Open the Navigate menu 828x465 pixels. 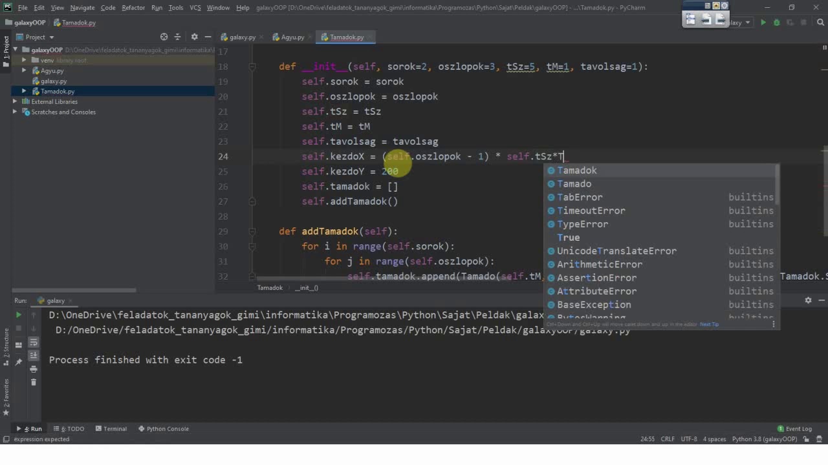coord(82,8)
